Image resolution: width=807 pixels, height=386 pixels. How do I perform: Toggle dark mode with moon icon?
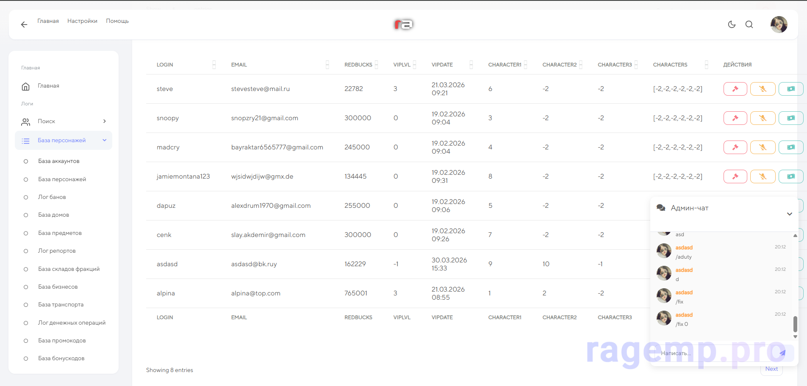coord(732,25)
